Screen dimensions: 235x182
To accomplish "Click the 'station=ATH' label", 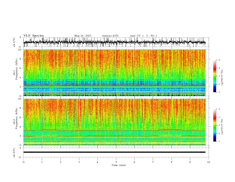I will point(110,36).
